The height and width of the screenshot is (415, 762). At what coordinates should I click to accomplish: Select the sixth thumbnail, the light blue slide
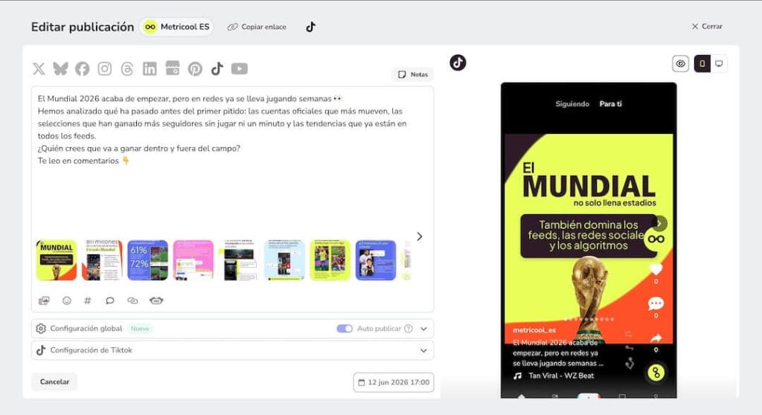click(284, 260)
